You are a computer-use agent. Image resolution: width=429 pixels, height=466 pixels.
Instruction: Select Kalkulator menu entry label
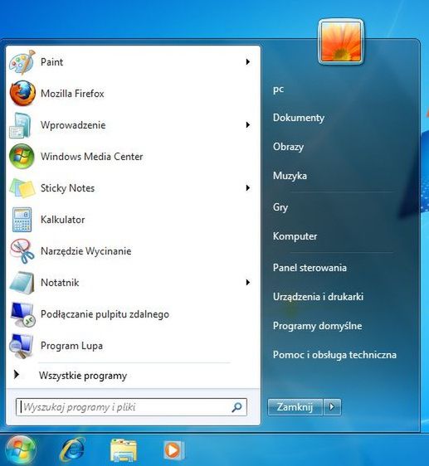coord(63,220)
